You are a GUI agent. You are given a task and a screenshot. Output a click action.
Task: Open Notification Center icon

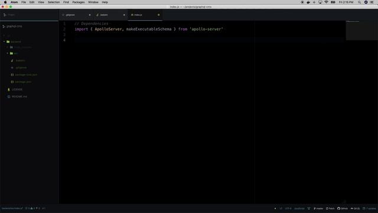click(372, 2)
